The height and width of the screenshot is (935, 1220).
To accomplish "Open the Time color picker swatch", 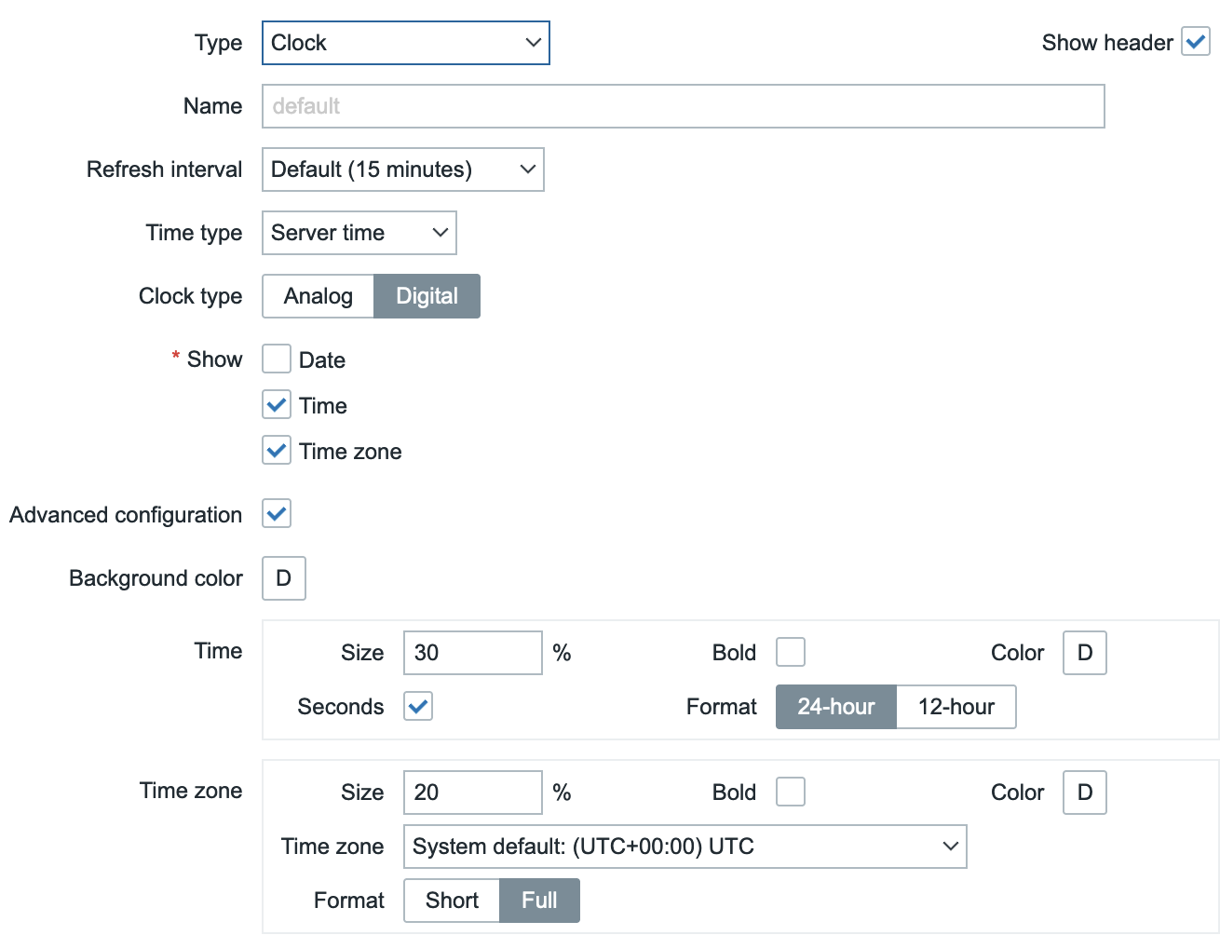I will pos(1084,653).
